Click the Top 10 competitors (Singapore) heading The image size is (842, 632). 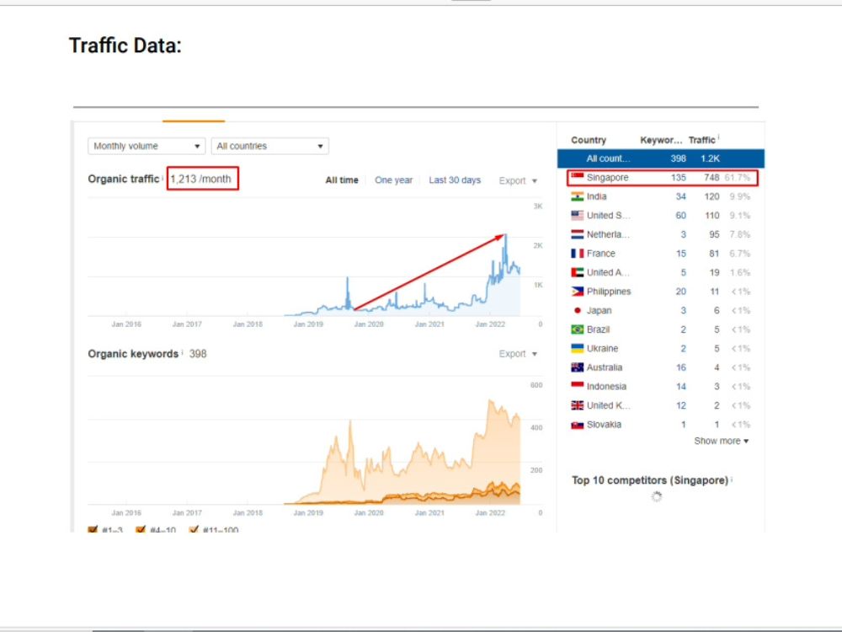650,480
